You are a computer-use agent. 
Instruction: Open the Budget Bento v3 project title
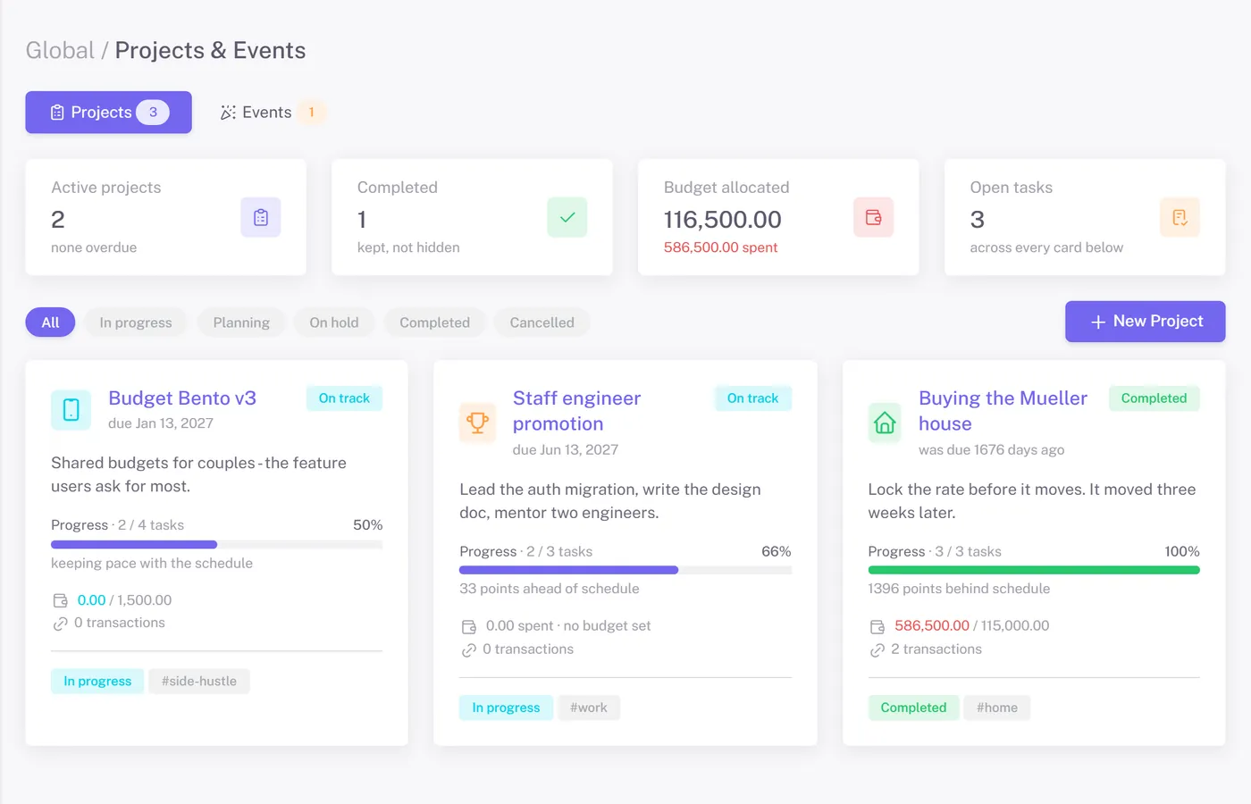[182, 398]
